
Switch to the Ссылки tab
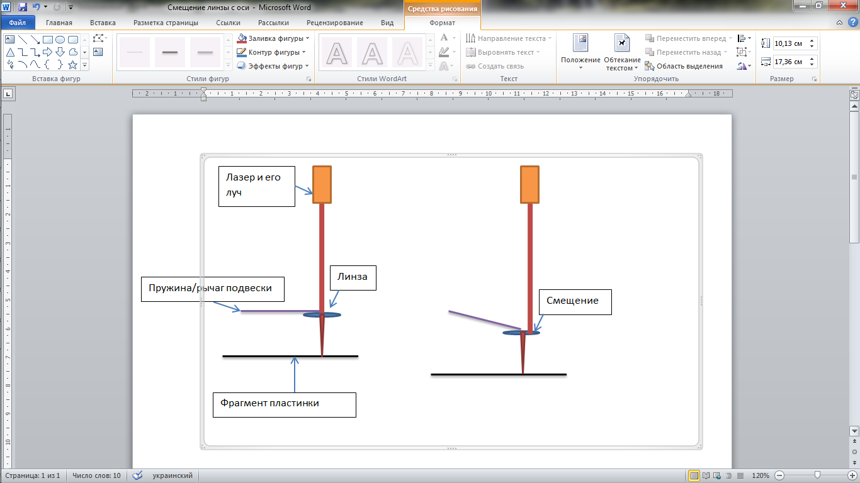click(x=228, y=23)
